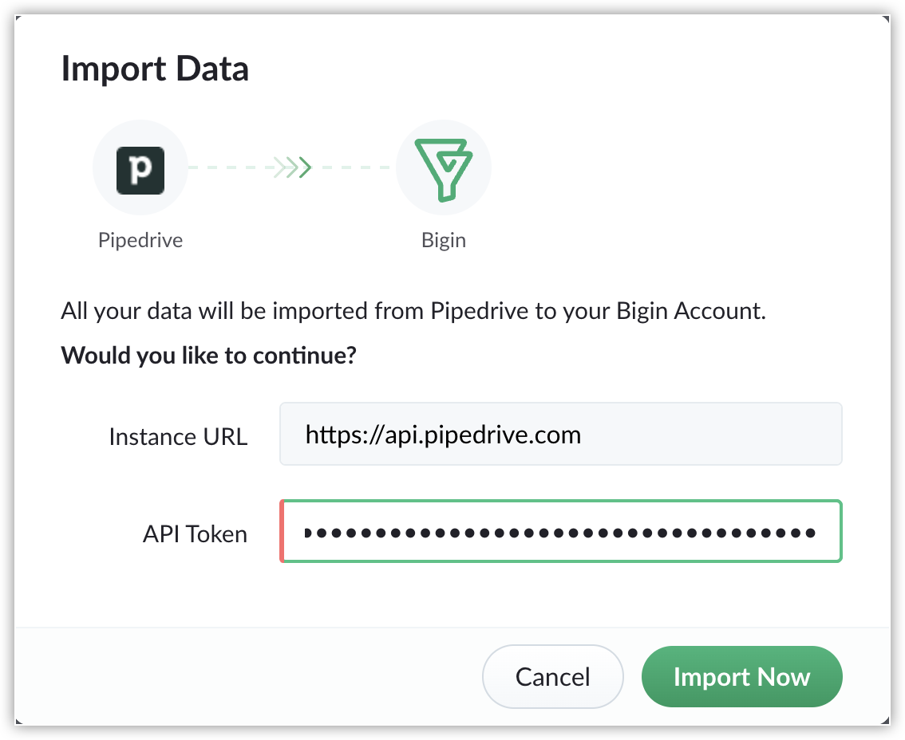Viewport: 905px width, 740px height.
Task: Click the dashed line right of Pipedrive logo
Action: 227,168
